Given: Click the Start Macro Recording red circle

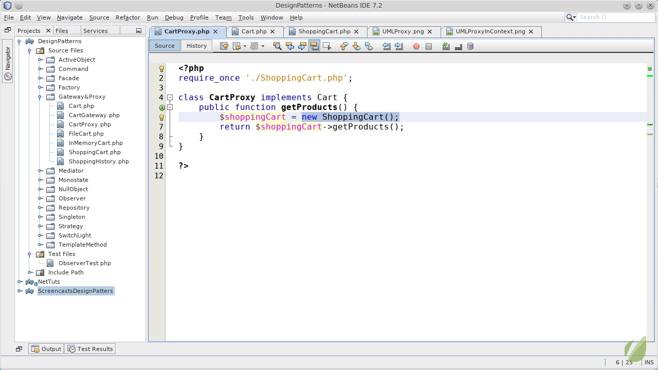Looking at the screenshot, I should point(416,46).
